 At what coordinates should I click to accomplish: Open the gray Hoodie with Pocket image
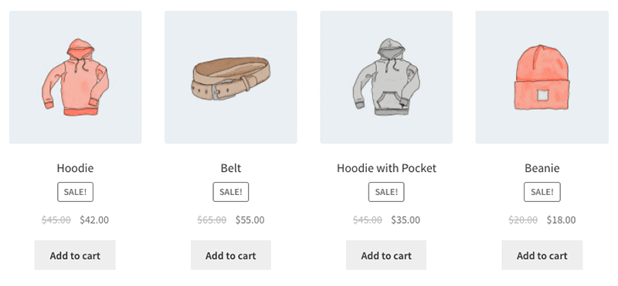[x=386, y=77]
